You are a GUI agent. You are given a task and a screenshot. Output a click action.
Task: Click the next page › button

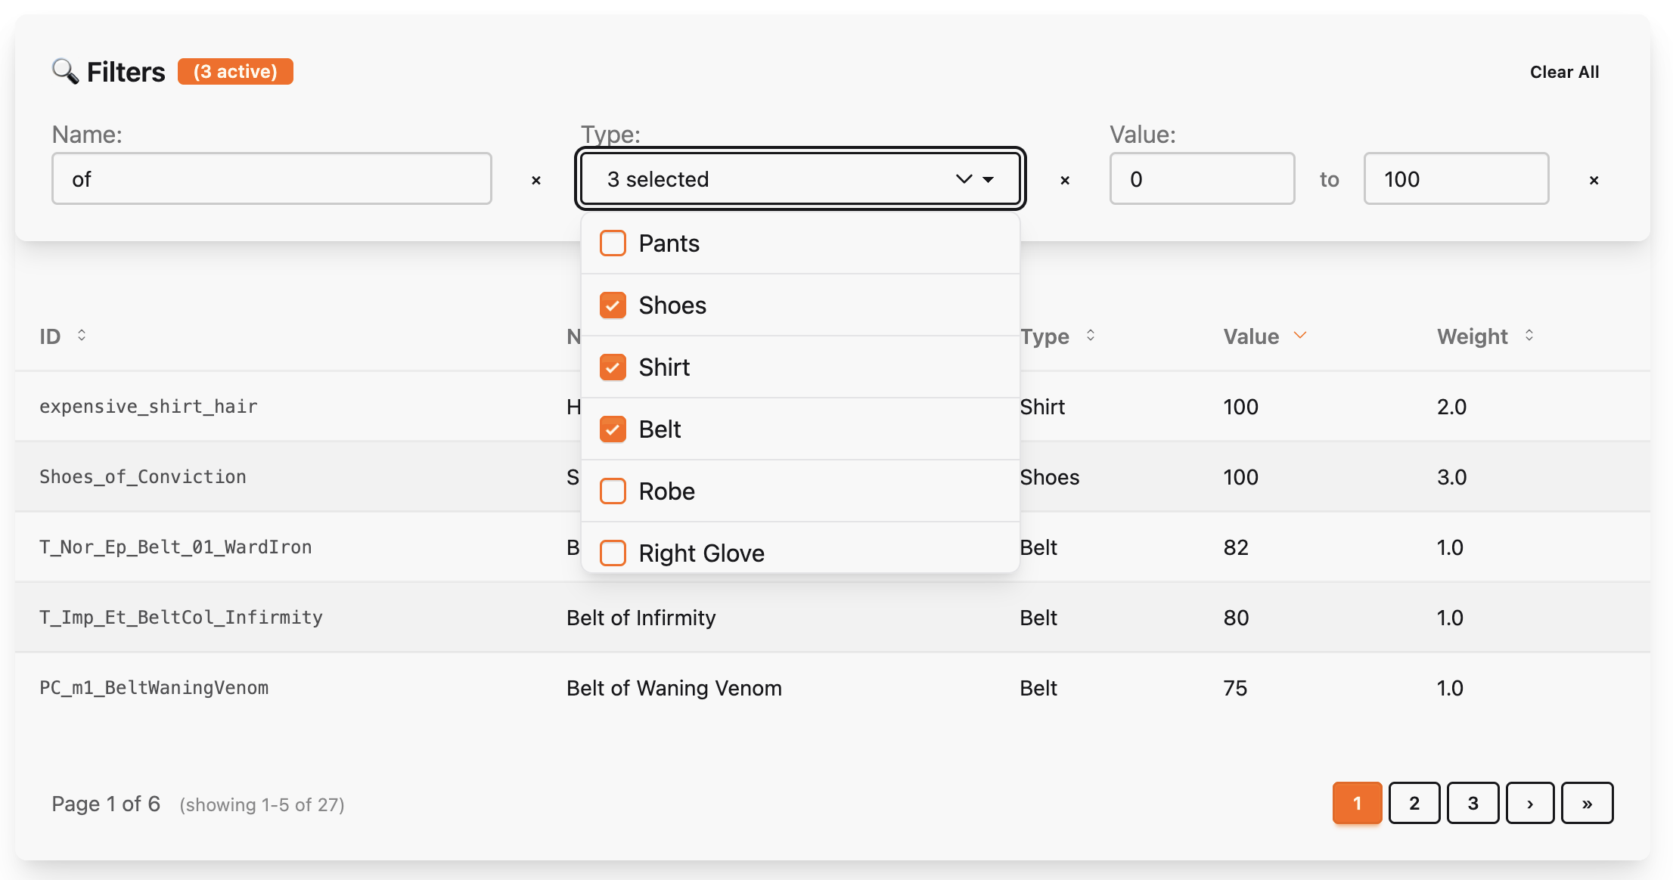[x=1530, y=803]
